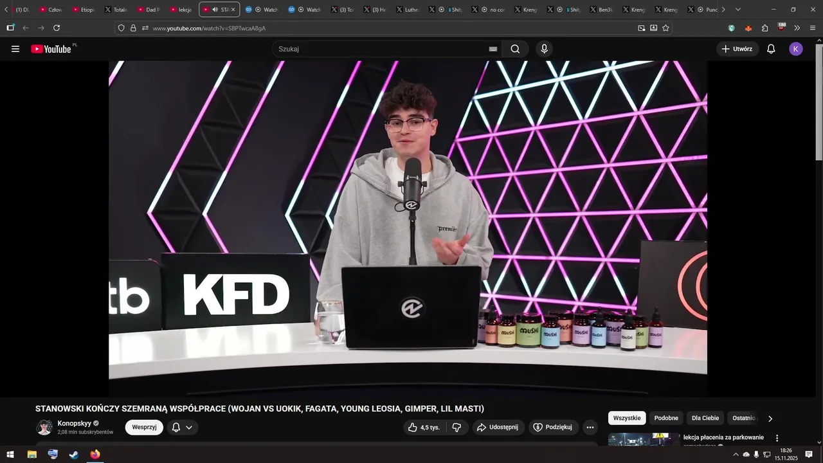Dislike the video with thumbs down
Image resolution: width=823 pixels, height=463 pixels.
pos(457,427)
